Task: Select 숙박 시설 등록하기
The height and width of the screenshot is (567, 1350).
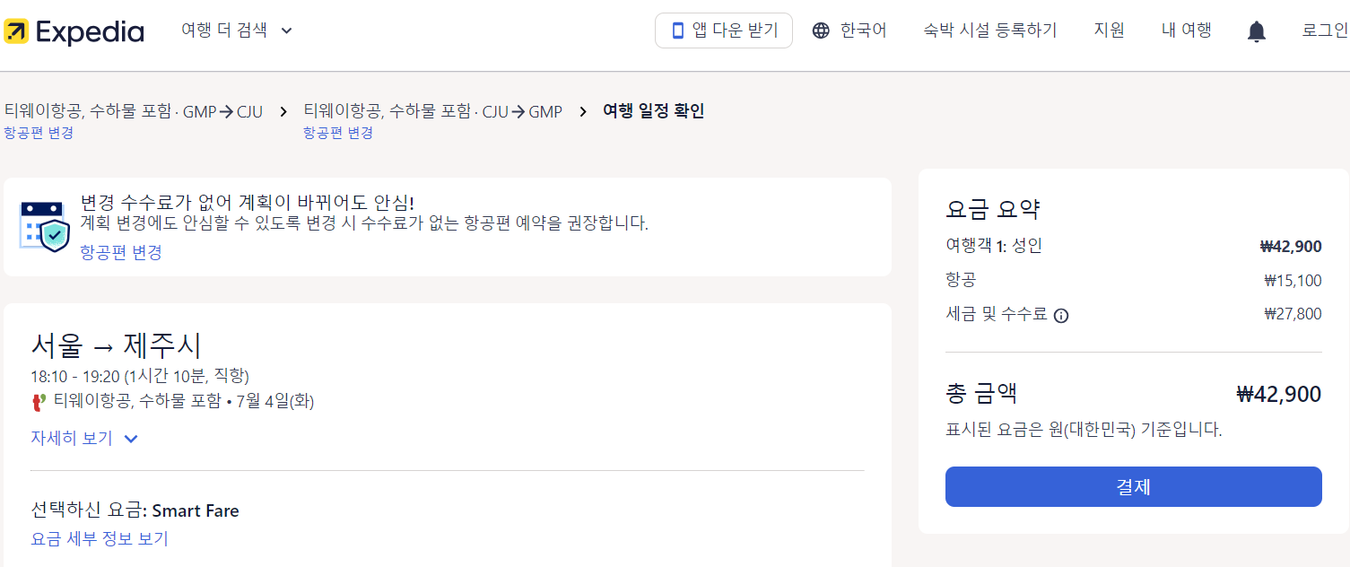Action: point(989,30)
